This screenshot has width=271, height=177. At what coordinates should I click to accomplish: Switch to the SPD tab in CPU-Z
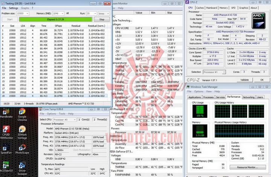tap(233, 8)
